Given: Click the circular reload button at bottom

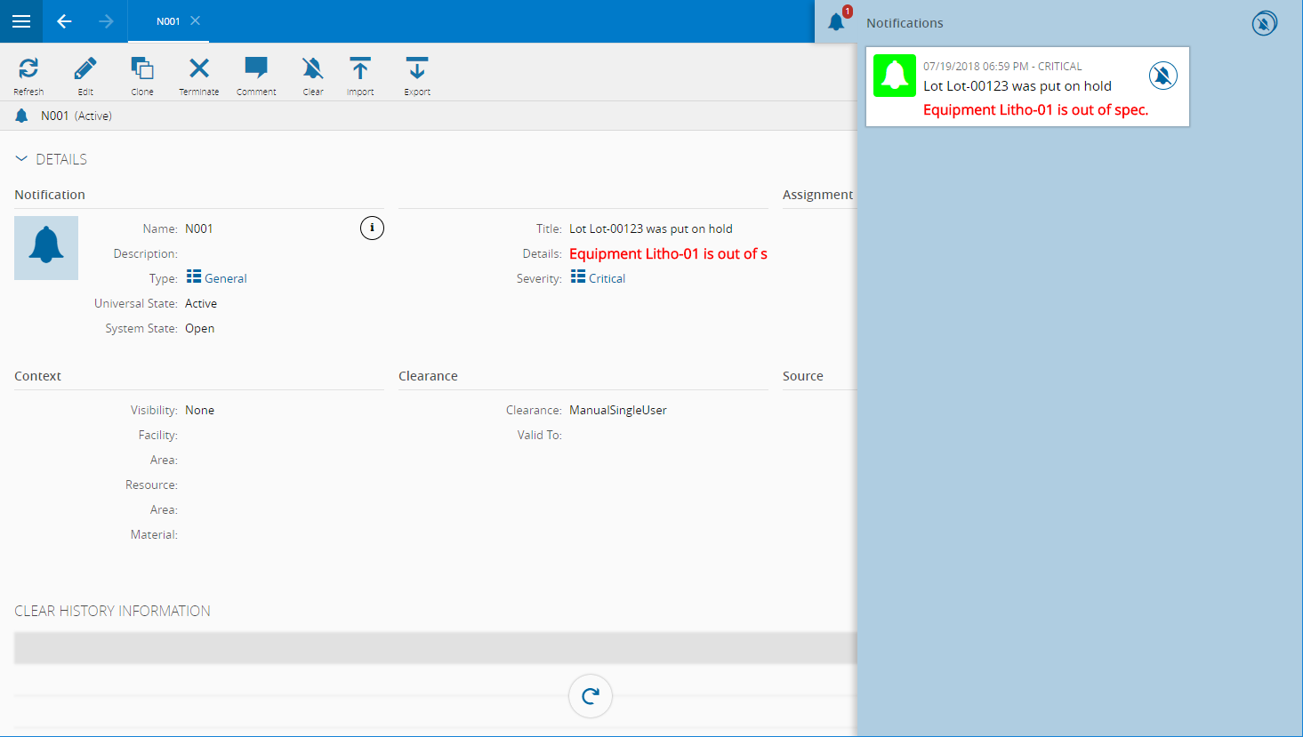Looking at the screenshot, I should pos(591,696).
